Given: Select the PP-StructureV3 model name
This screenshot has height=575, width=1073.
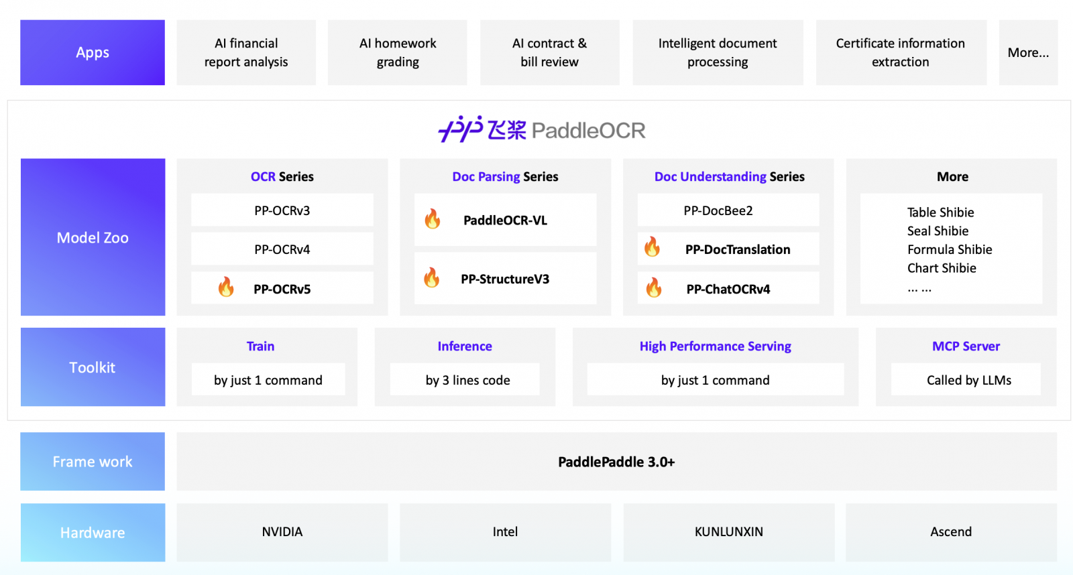Looking at the screenshot, I should [x=505, y=279].
